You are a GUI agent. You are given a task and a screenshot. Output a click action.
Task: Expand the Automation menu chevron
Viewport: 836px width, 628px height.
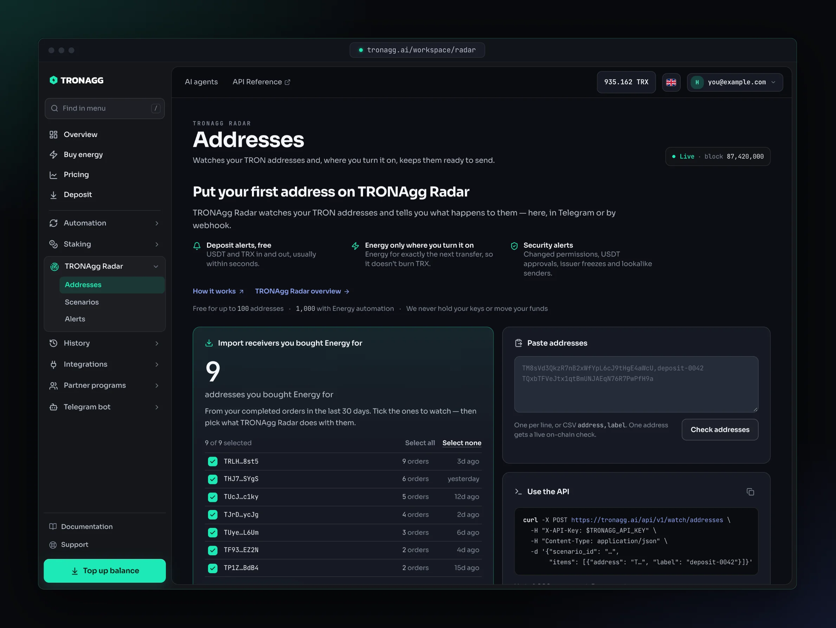[157, 223]
